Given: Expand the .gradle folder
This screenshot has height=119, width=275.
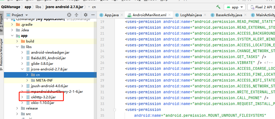Looking at the screenshot, I should [x=12, y=25].
